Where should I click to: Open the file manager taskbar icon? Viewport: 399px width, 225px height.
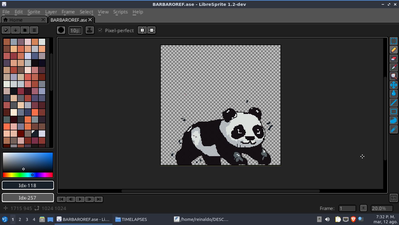pyautogui.click(x=42, y=219)
